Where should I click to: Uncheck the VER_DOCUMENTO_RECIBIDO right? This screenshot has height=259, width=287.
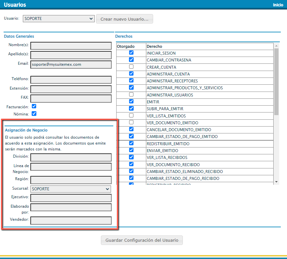[131, 164]
